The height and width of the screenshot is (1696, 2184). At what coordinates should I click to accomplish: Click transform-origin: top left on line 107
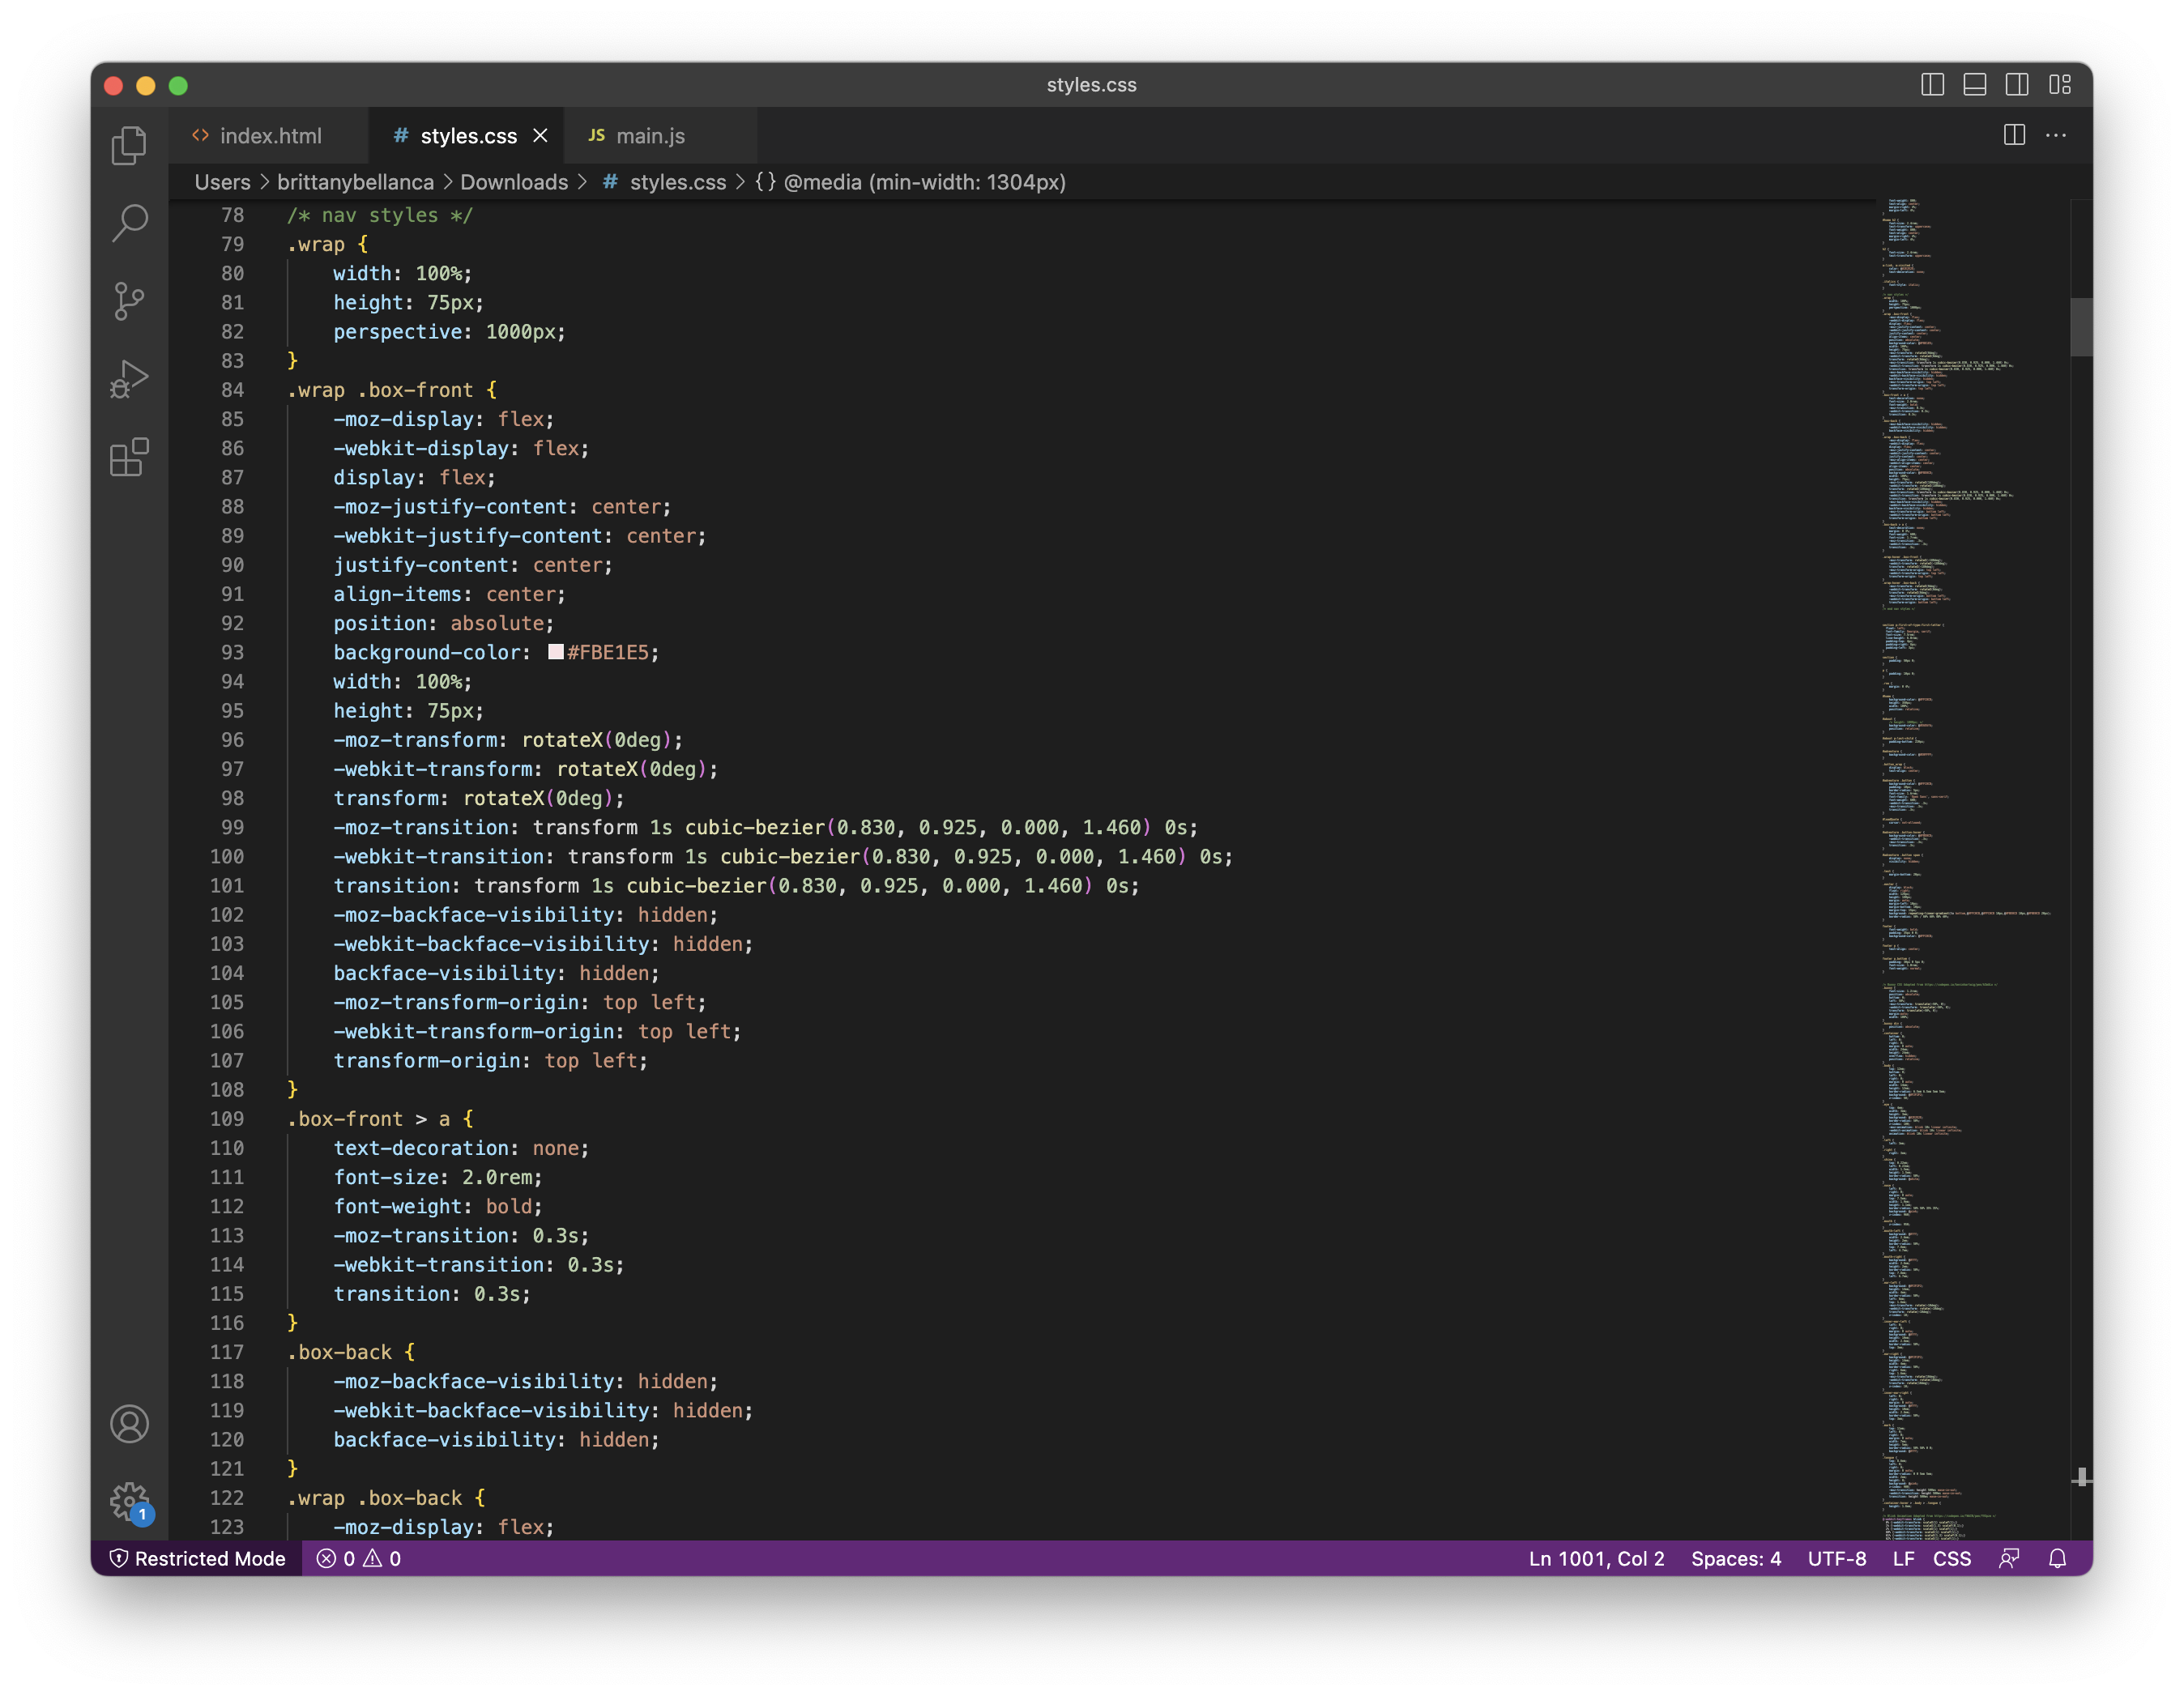pyautogui.click(x=490, y=1060)
